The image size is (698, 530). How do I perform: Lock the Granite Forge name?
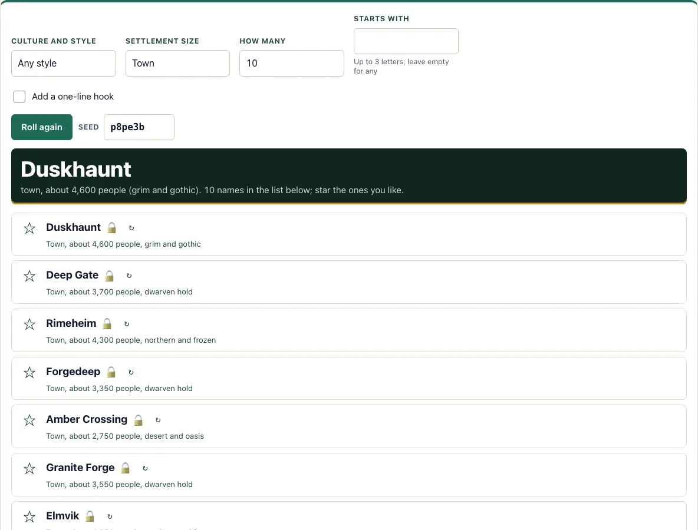[x=126, y=468]
